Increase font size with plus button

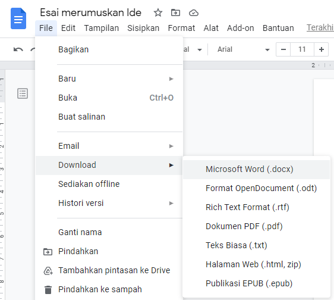coord(321,49)
